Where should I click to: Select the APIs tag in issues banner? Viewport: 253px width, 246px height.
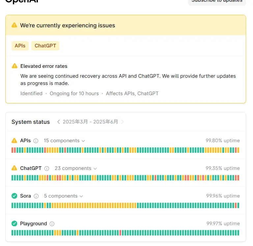click(x=20, y=46)
